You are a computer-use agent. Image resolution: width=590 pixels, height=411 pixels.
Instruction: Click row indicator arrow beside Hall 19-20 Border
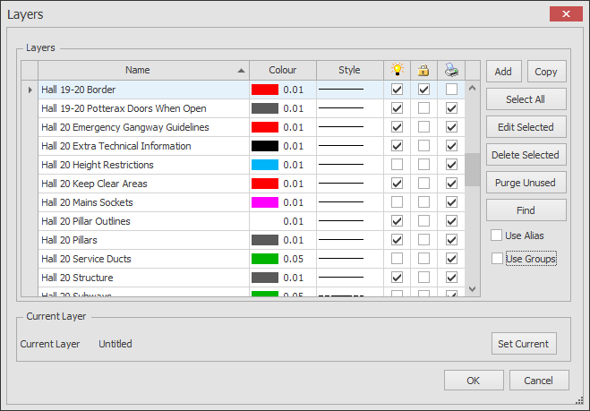[x=30, y=90]
